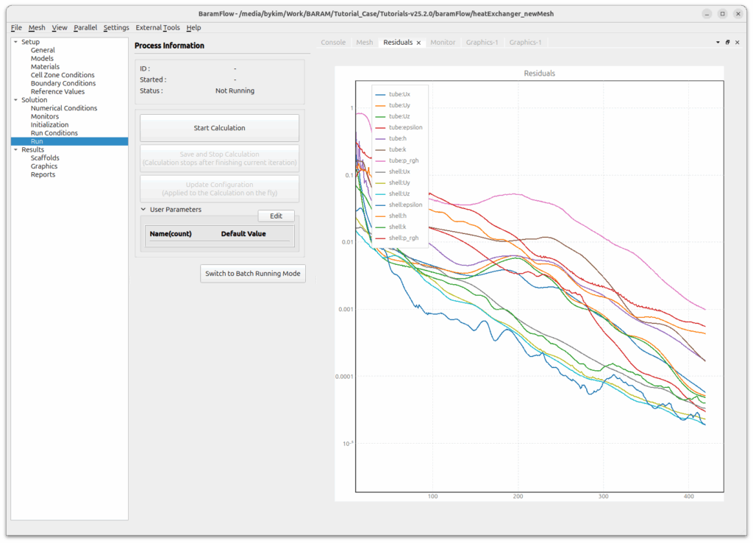Click the Not Running status text
The width and height of the screenshot is (753, 543).
click(235, 90)
